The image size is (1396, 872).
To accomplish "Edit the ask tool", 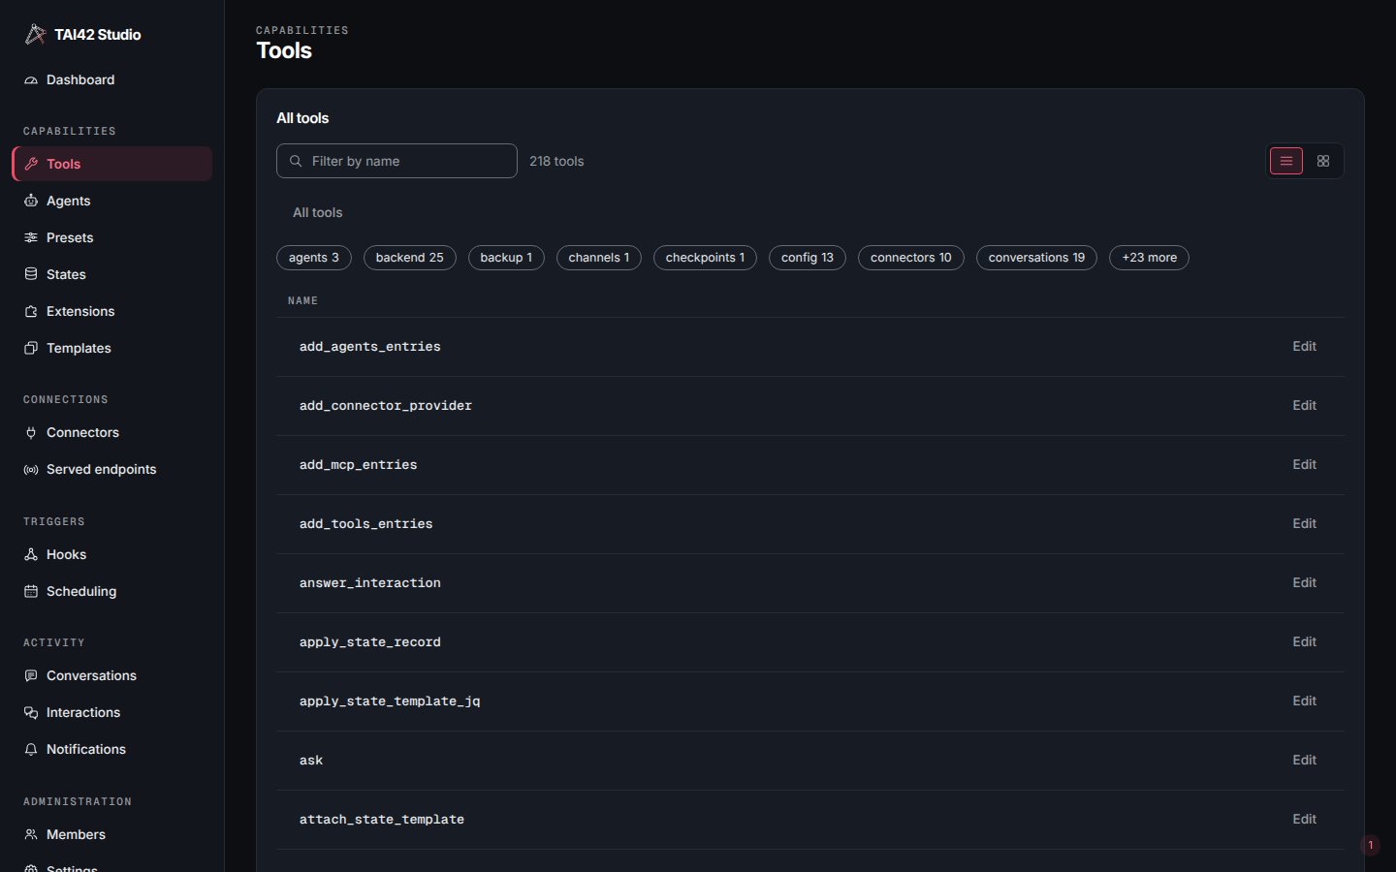I will point(1304,761).
